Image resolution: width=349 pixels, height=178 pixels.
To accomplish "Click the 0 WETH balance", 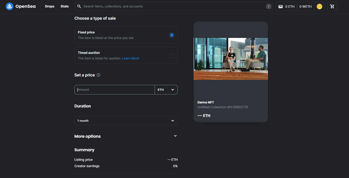I will (x=305, y=7).
